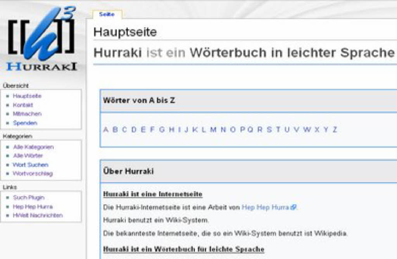Viewport: 397px width, 259px height.
Task: Click Hep Hep Hurra link in article
Action: (266, 208)
